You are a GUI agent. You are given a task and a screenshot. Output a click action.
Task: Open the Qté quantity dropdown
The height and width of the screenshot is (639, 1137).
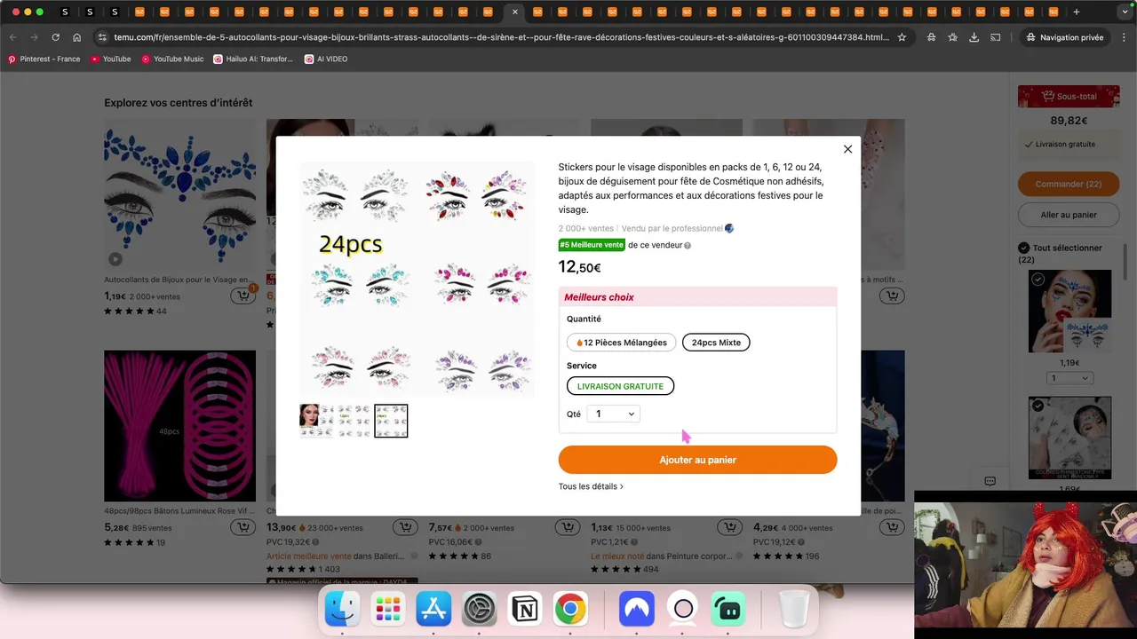coord(613,414)
